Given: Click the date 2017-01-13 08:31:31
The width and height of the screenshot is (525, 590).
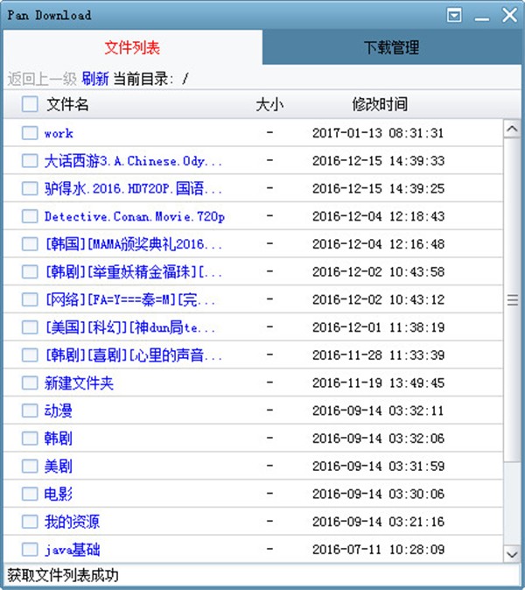Looking at the screenshot, I should (x=378, y=133).
